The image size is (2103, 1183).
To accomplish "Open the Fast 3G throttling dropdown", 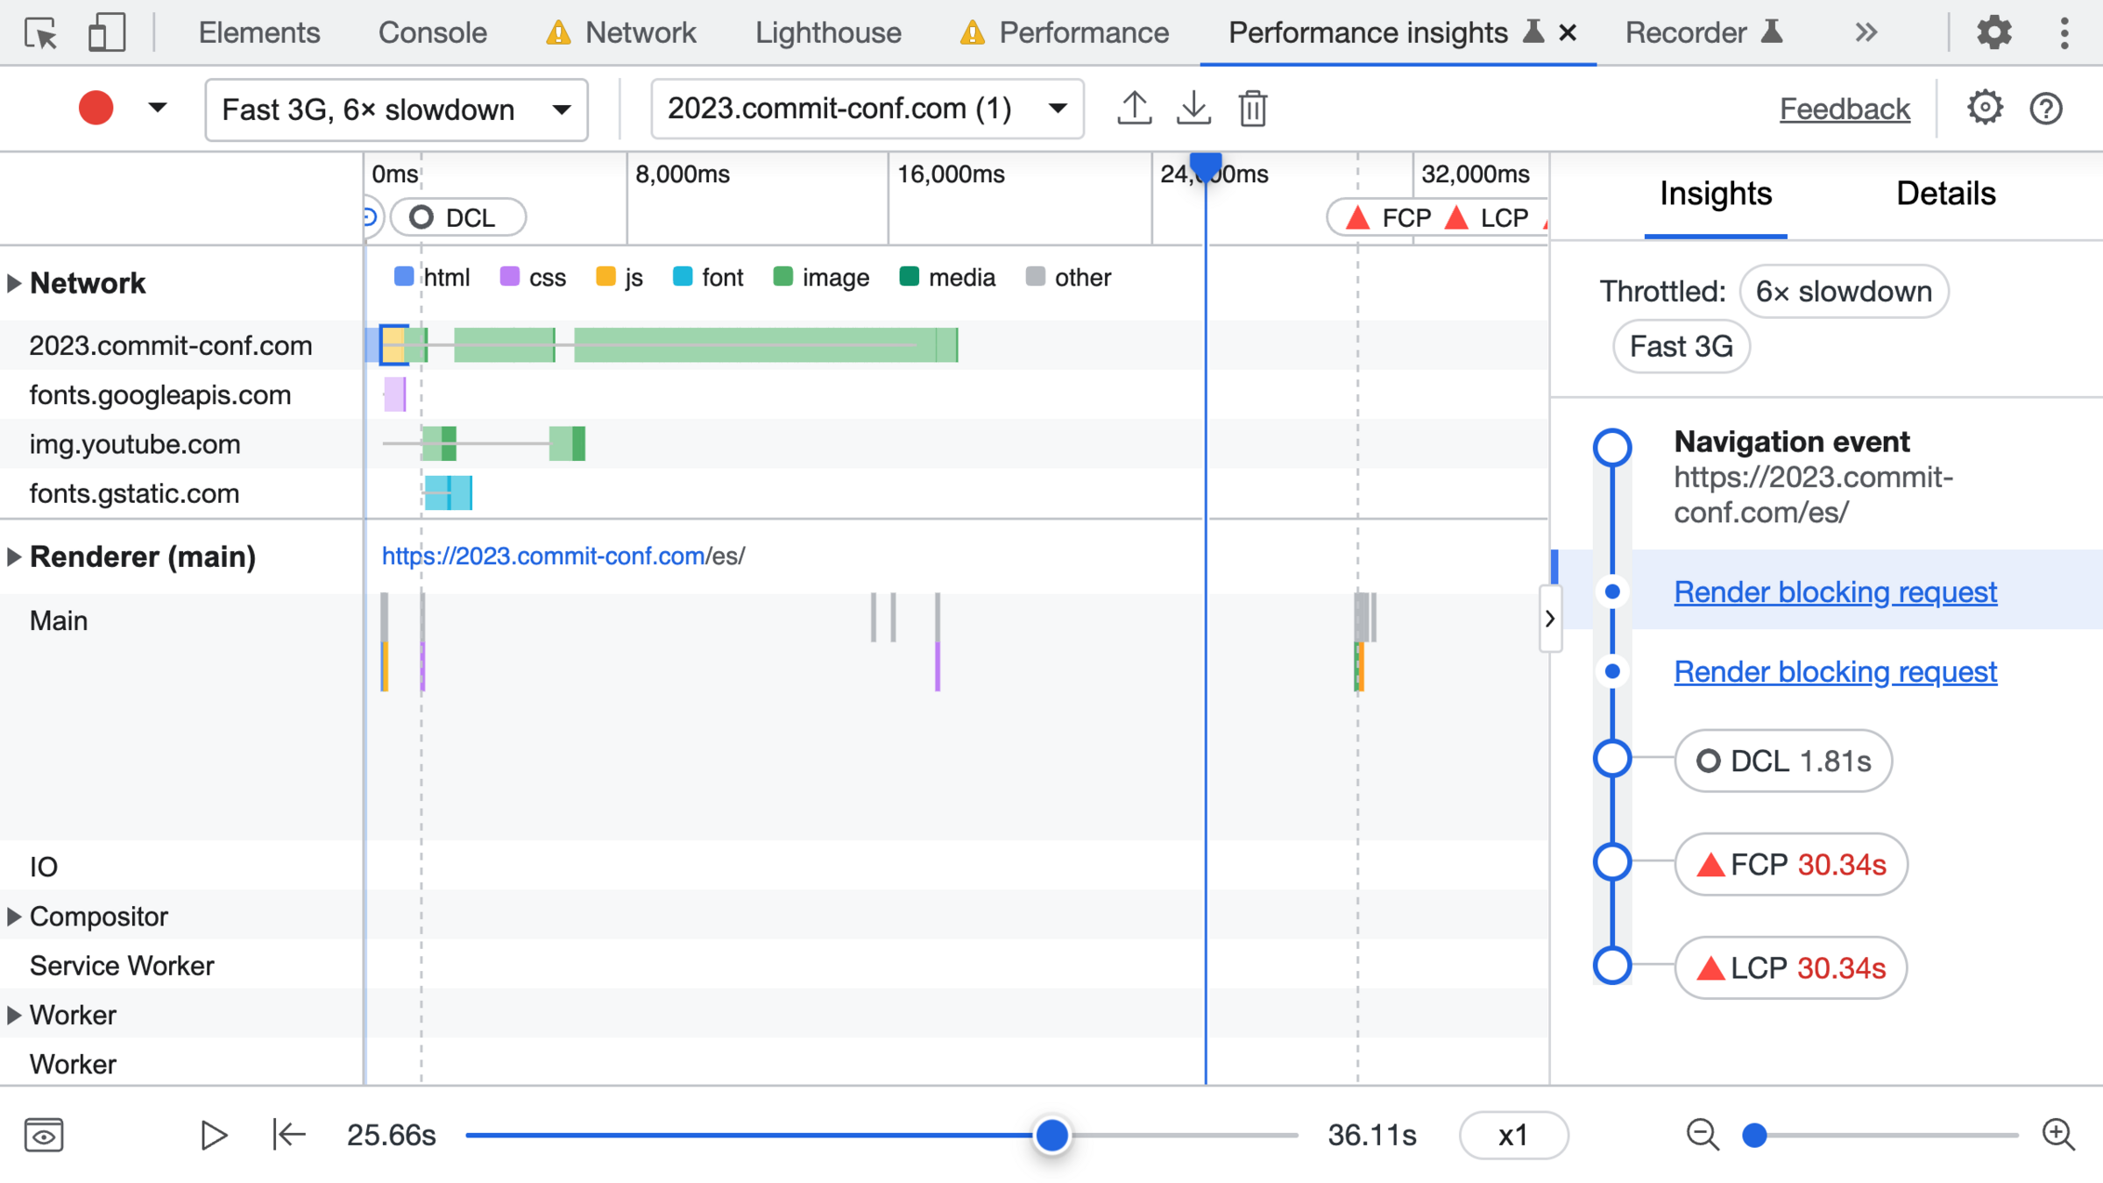I will click(x=396, y=110).
